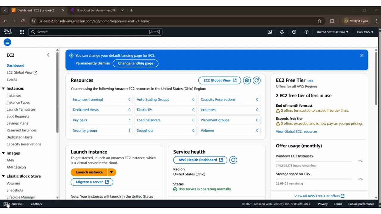Open the AWS services grid menu

[x=22, y=32]
